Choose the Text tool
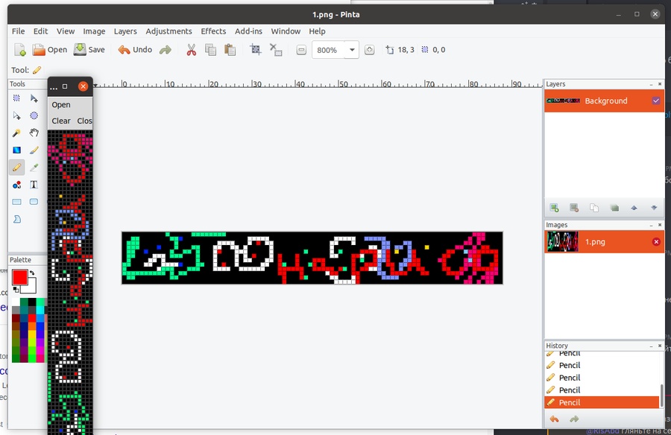Screen dimensions: 671x435 (34, 185)
